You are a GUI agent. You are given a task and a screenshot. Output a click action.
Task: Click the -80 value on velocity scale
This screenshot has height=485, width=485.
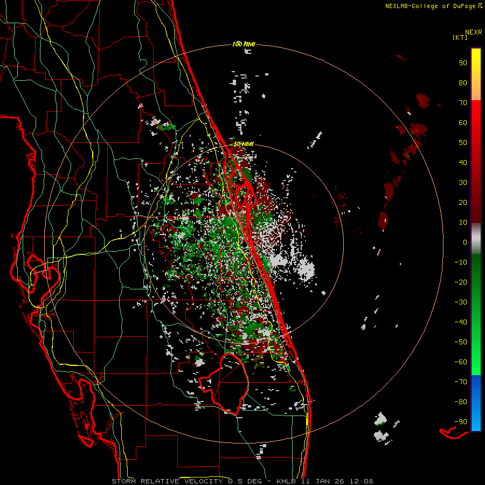461,402
